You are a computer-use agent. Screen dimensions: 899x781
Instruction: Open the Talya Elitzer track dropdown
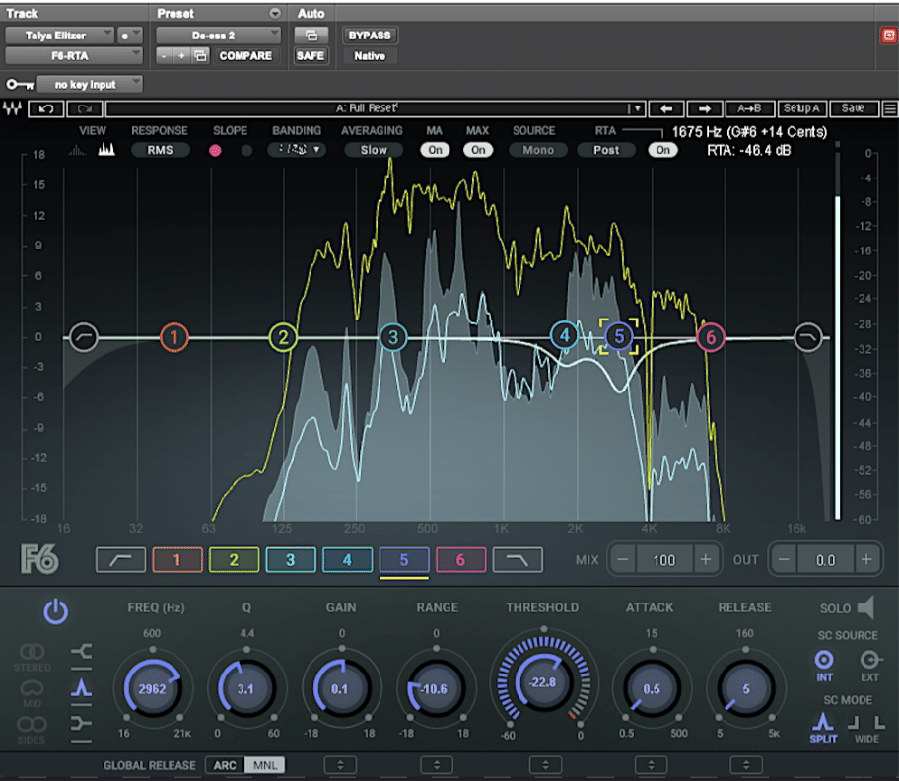point(59,35)
